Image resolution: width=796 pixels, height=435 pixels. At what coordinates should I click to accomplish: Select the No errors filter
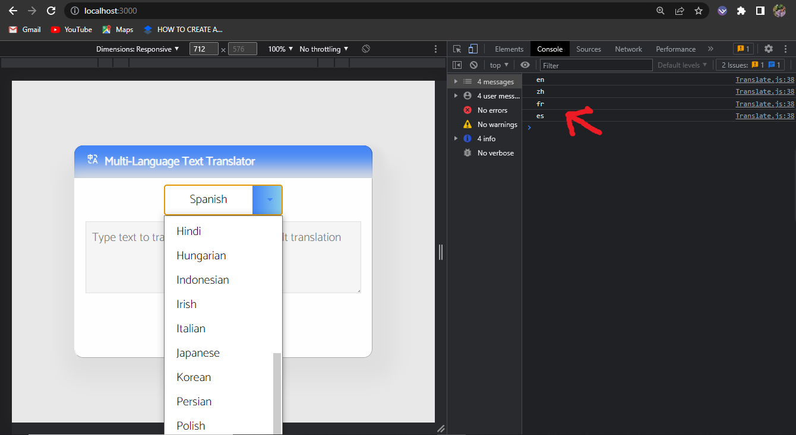pos(484,110)
